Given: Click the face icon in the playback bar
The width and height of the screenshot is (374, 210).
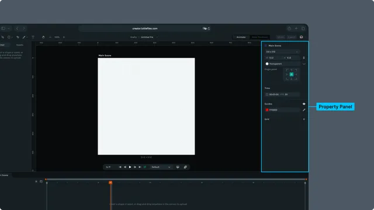Looking at the screenshot, I should pos(178,167).
